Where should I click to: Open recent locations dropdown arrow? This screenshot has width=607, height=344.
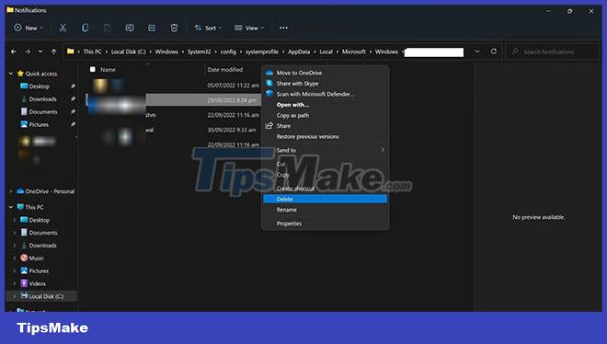(x=40, y=52)
